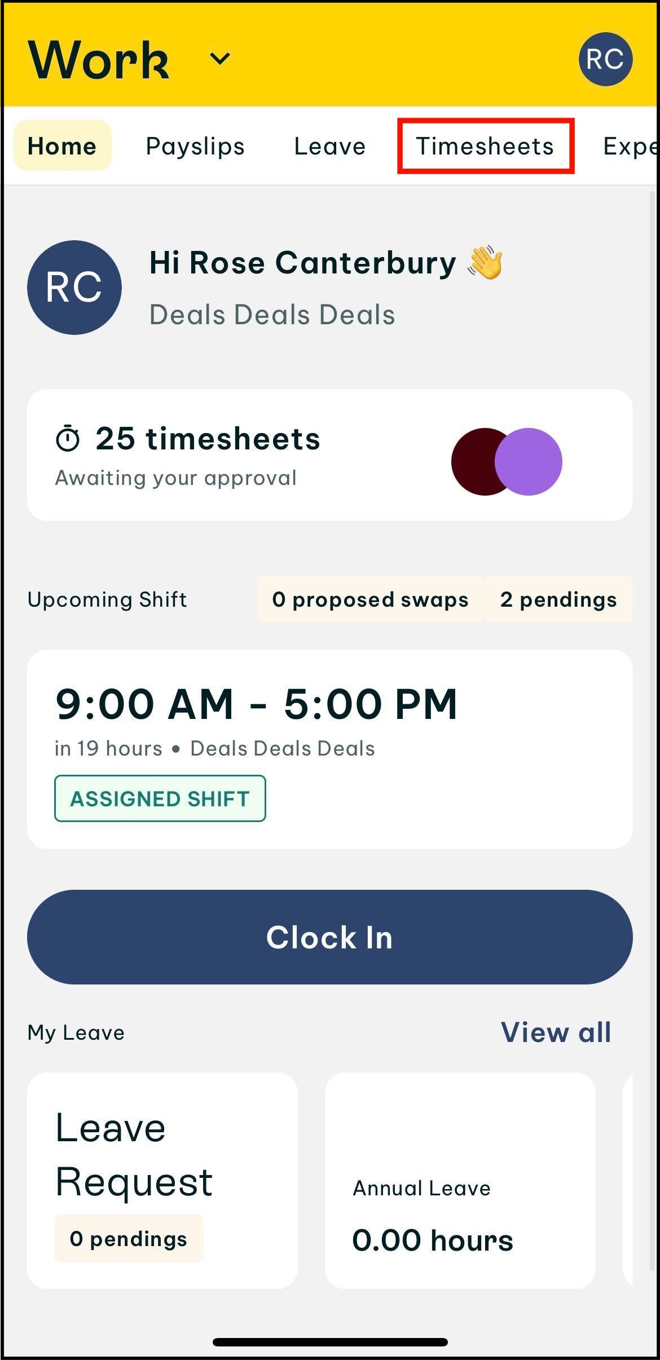Select the Home tab
Viewport: 660px width, 1360px height.
pos(62,146)
